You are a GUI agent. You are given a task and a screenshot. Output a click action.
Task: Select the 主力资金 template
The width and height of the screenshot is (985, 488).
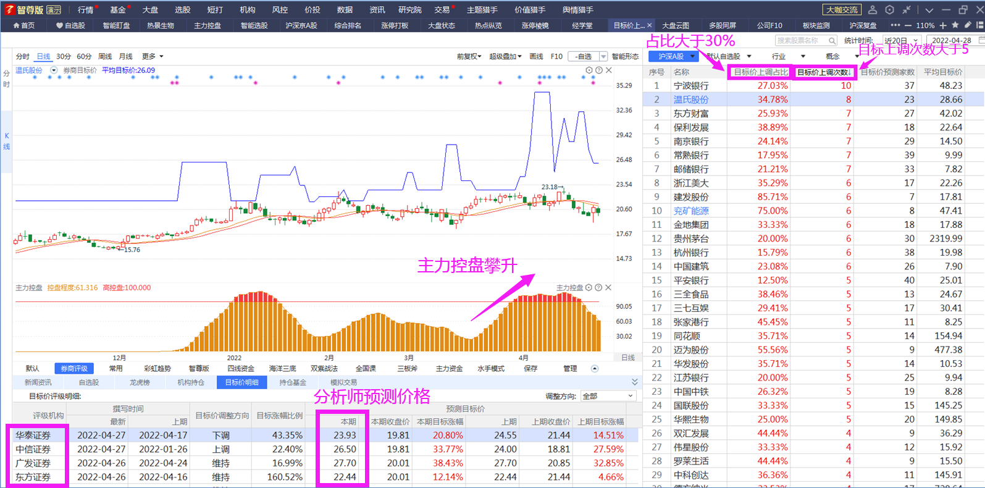[449, 369]
